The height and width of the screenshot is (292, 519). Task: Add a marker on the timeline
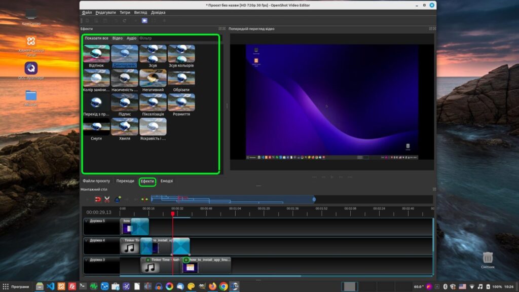coord(117,199)
